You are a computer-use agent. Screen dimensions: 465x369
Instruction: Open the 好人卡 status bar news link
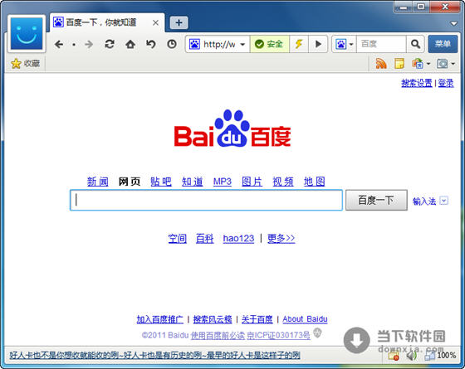click(x=154, y=355)
